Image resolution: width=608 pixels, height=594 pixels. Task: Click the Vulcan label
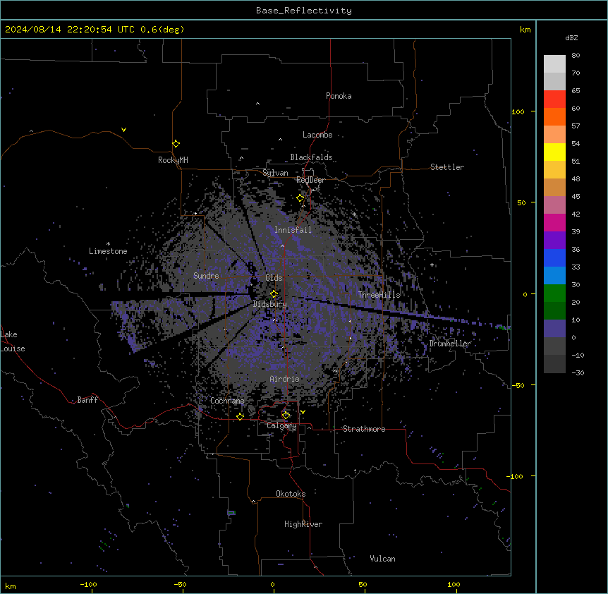pos(383,559)
